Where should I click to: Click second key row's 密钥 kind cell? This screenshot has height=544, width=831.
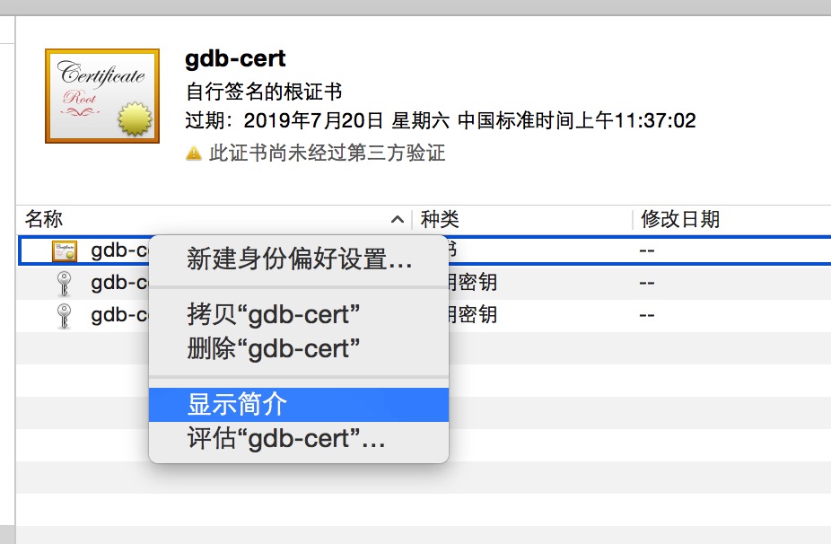[x=473, y=315]
